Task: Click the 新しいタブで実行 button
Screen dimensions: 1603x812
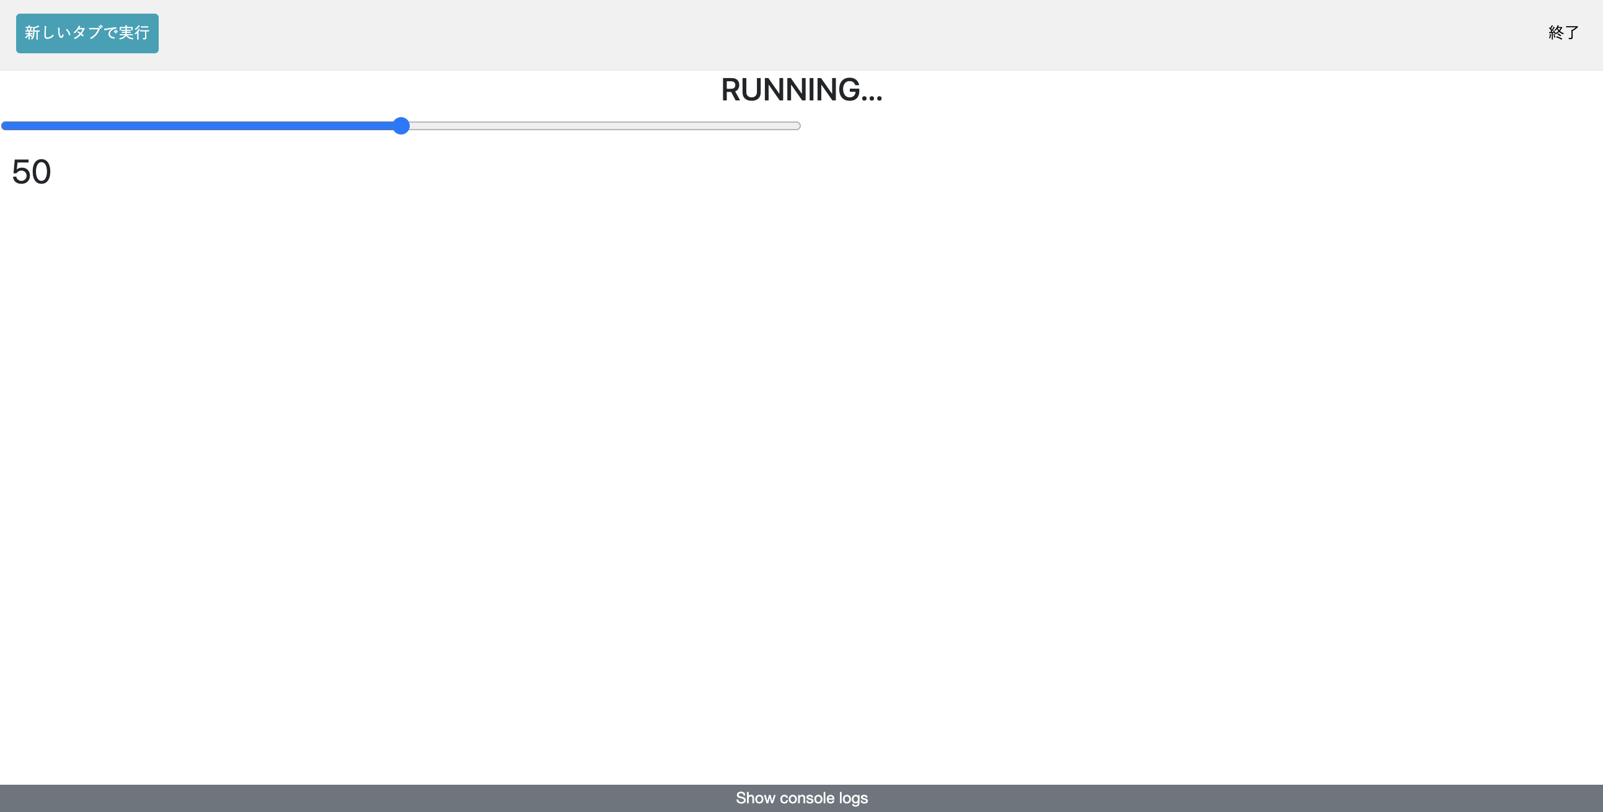Action: pos(87,33)
